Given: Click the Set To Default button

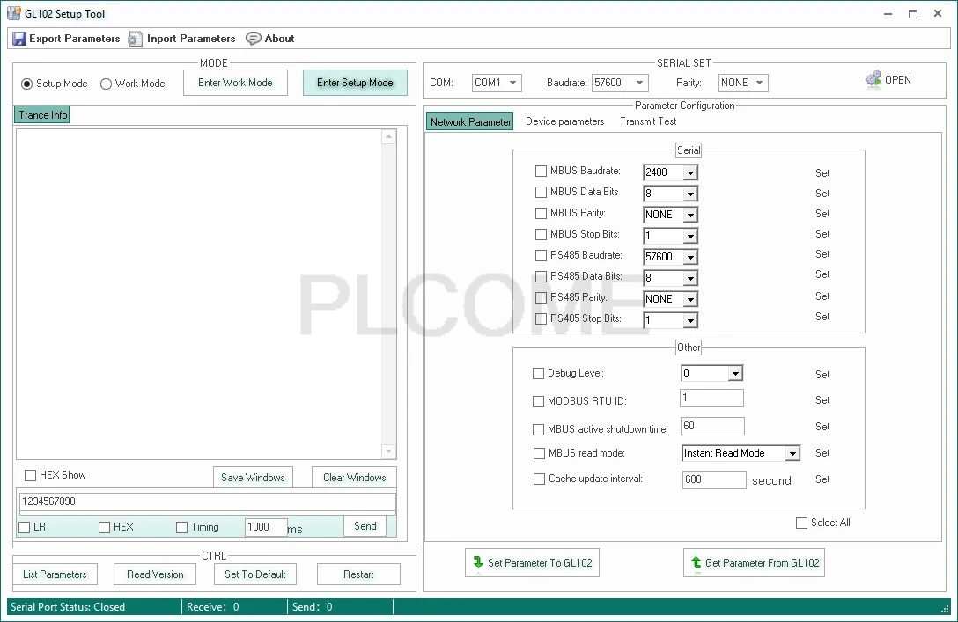Looking at the screenshot, I should coord(255,574).
